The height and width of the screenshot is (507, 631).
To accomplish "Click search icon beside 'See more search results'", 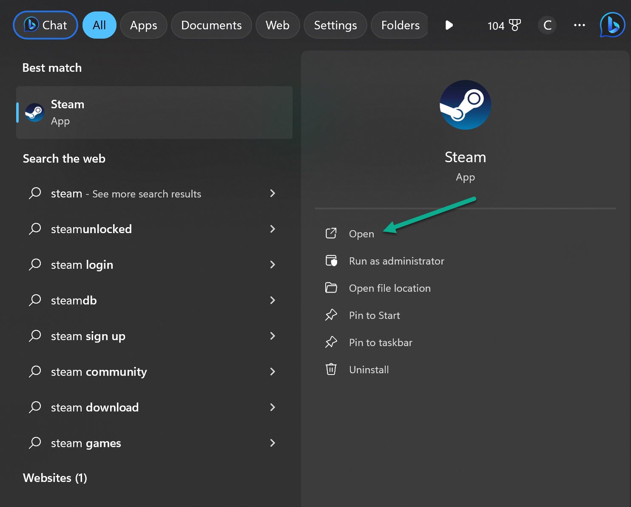I will pyautogui.click(x=35, y=193).
